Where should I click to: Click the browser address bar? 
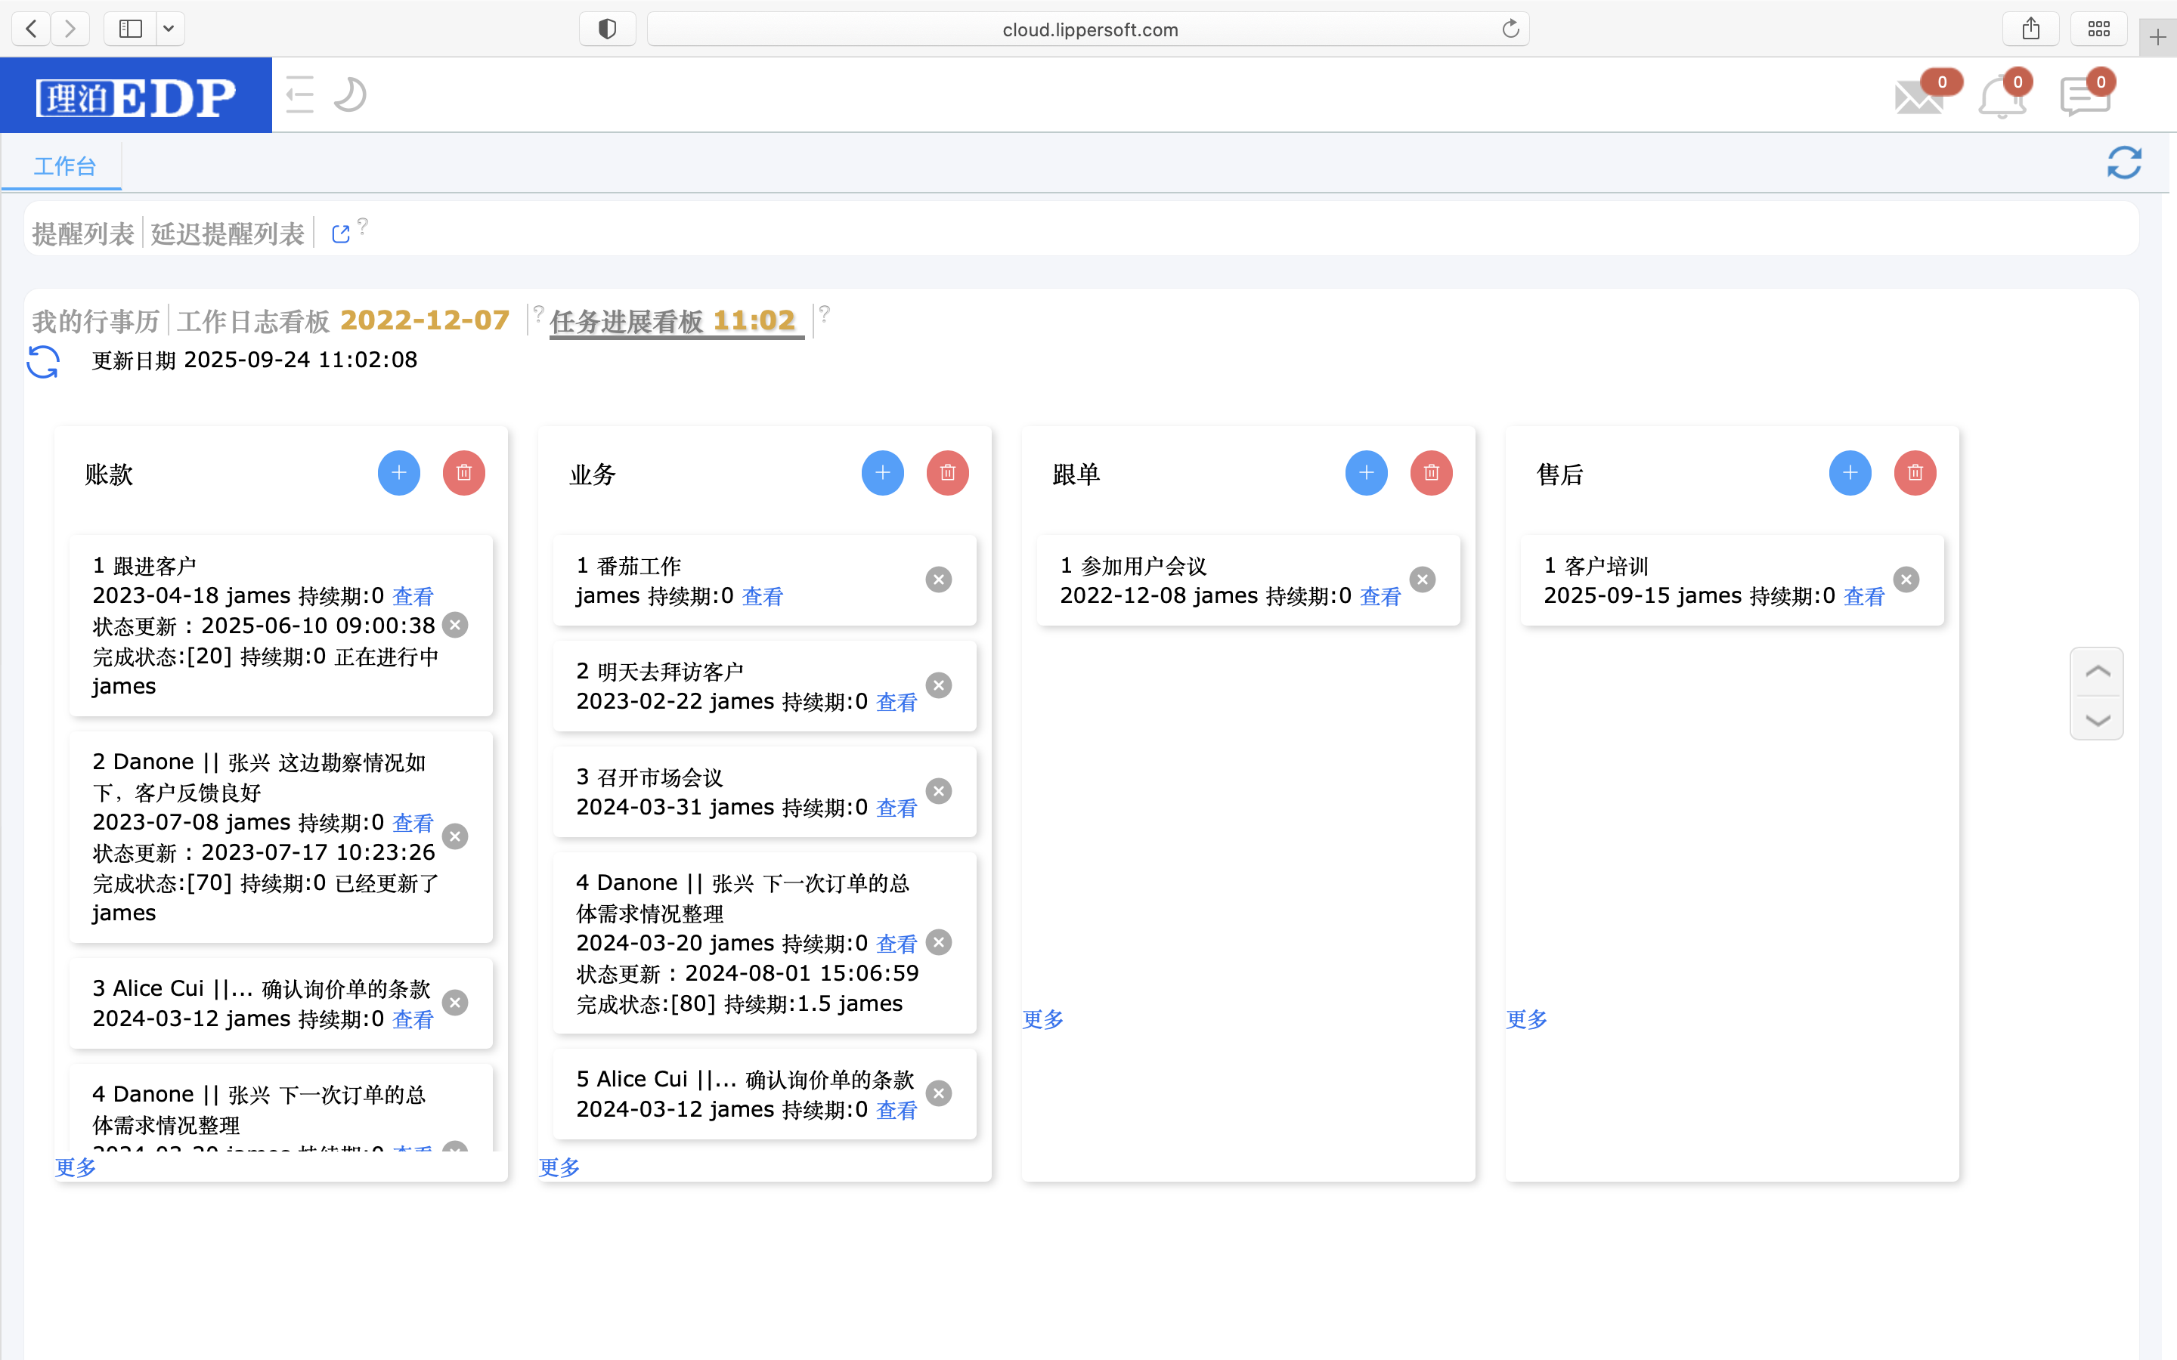point(1088,29)
